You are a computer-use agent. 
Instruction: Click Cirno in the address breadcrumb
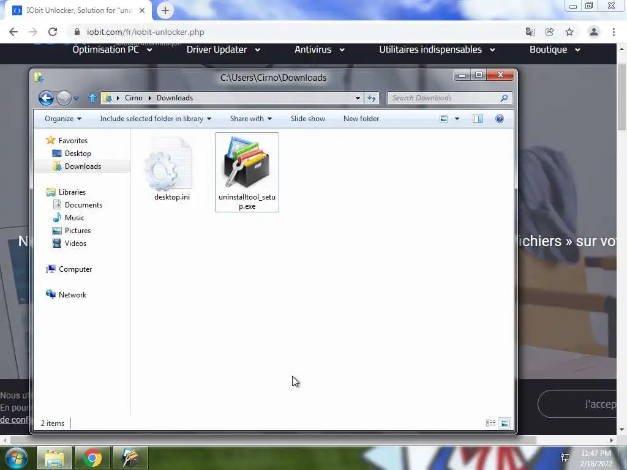pyautogui.click(x=133, y=98)
